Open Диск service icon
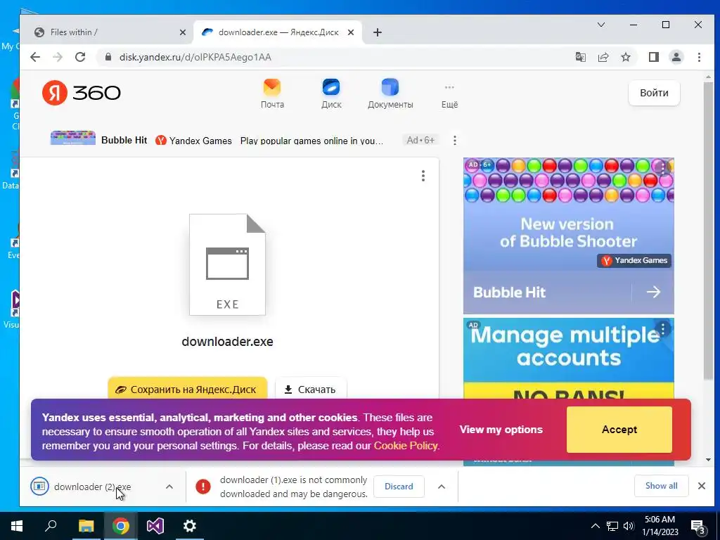The image size is (720, 540). point(331,94)
